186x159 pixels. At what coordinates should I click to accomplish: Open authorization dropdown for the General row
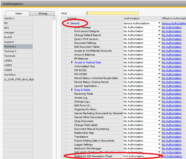[159, 23]
